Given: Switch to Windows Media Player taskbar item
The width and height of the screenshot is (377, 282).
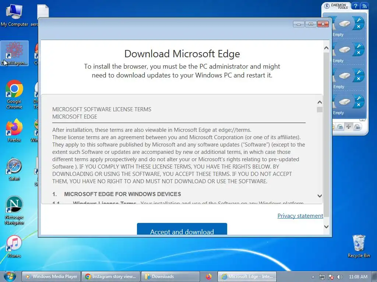Looking at the screenshot, I should (52, 276).
